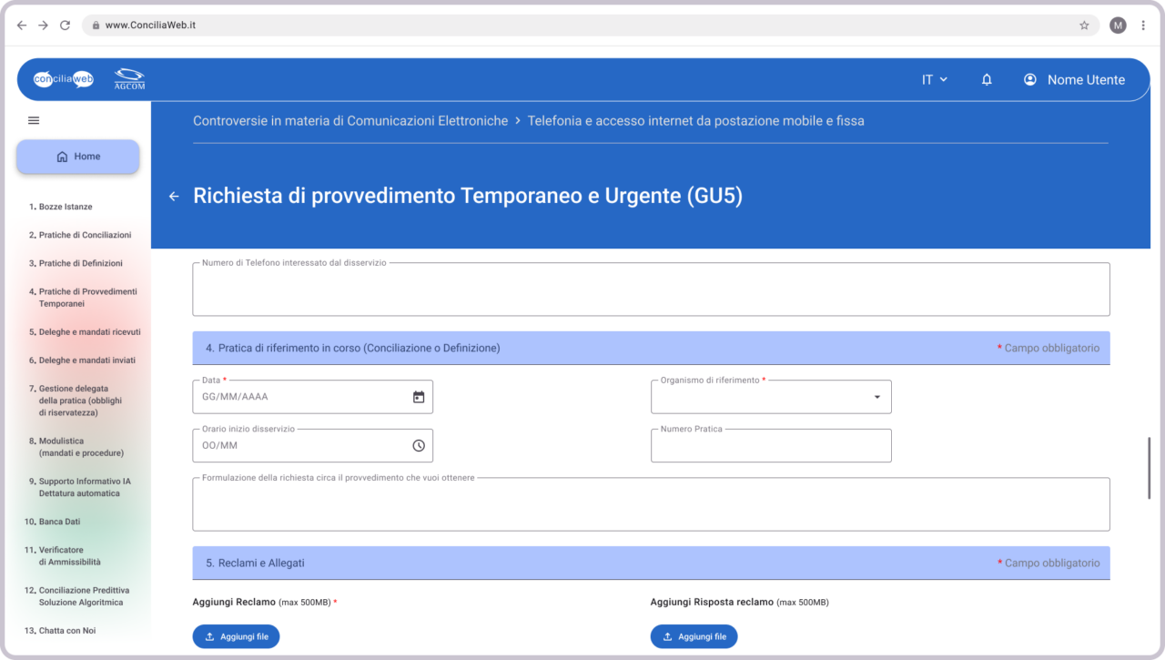Viewport: 1165px width, 660px height.
Task: Click the ConciliaWeb logo
Action: [64, 79]
